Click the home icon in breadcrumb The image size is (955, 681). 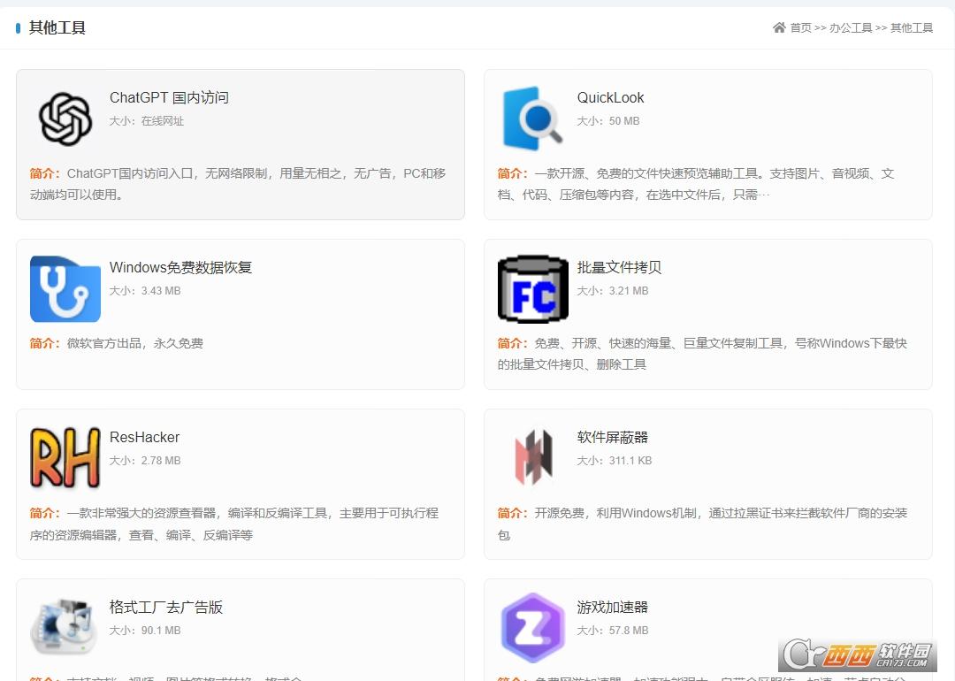tap(779, 27)
